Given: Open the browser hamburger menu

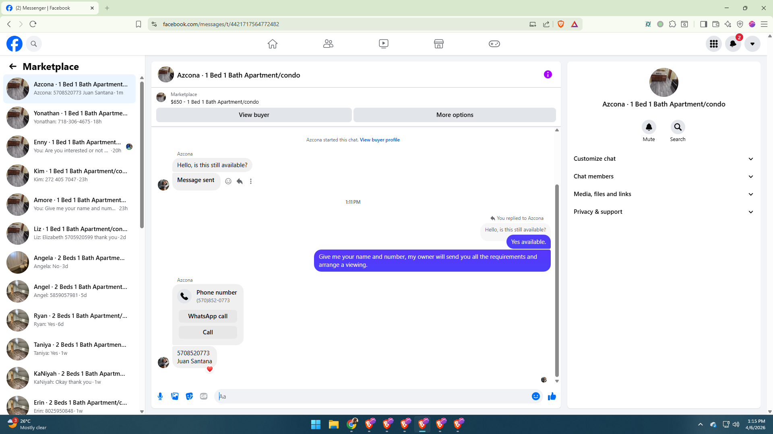Looking at the screenshot, I should (764, 24).
